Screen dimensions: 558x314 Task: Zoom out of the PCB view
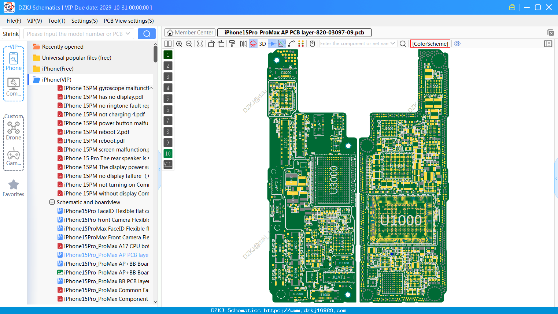(x=189, y=44)
